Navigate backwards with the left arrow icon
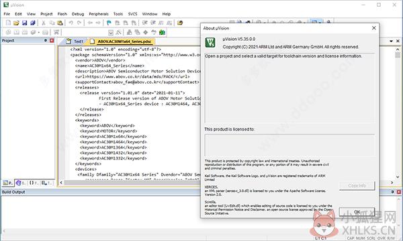The image size is (403, 241). pos(90,23)
